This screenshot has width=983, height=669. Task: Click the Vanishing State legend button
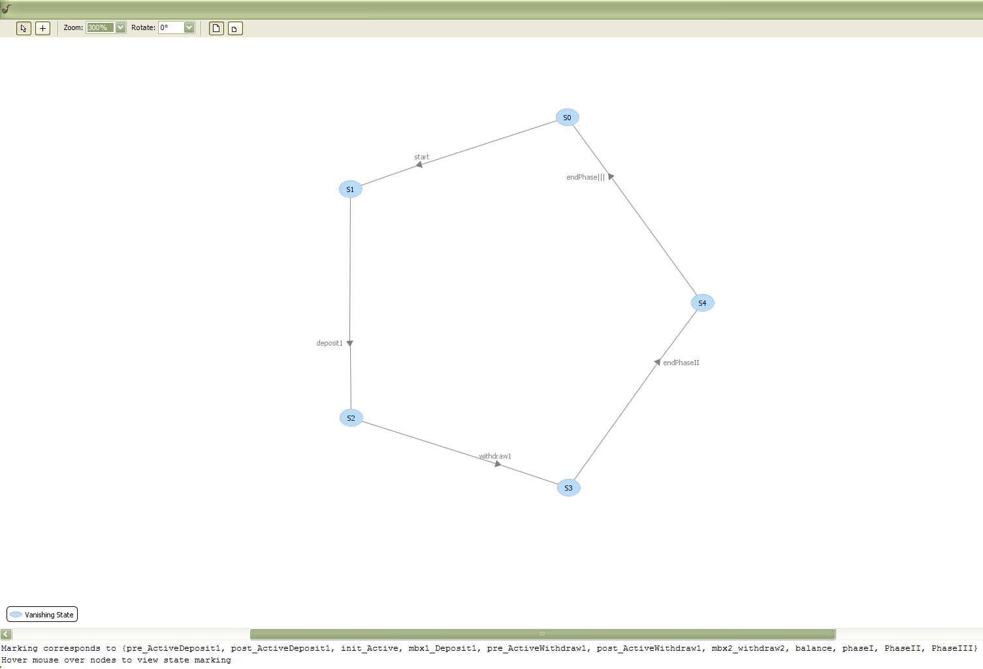click(x=42, y=614)
